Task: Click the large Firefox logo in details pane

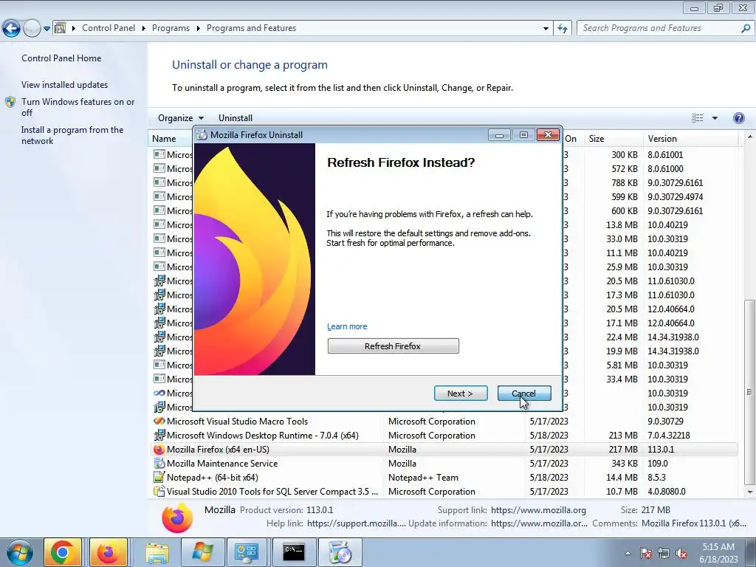Action: click(177, 518)
